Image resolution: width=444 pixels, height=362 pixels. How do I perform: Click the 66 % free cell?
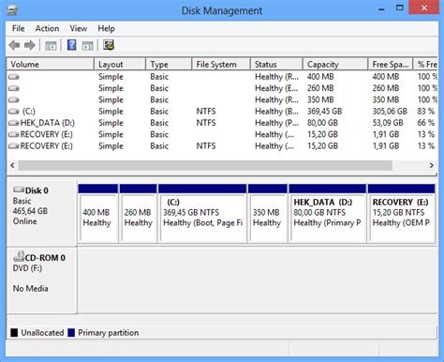[426, 123]
